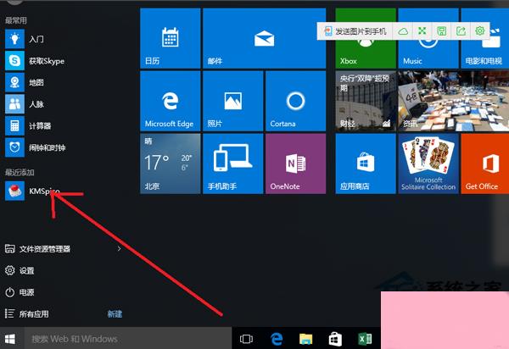Expand the 文件资源管理器 jump list arrow
This screenshot has width=509, height=349.
pos(119,249)
